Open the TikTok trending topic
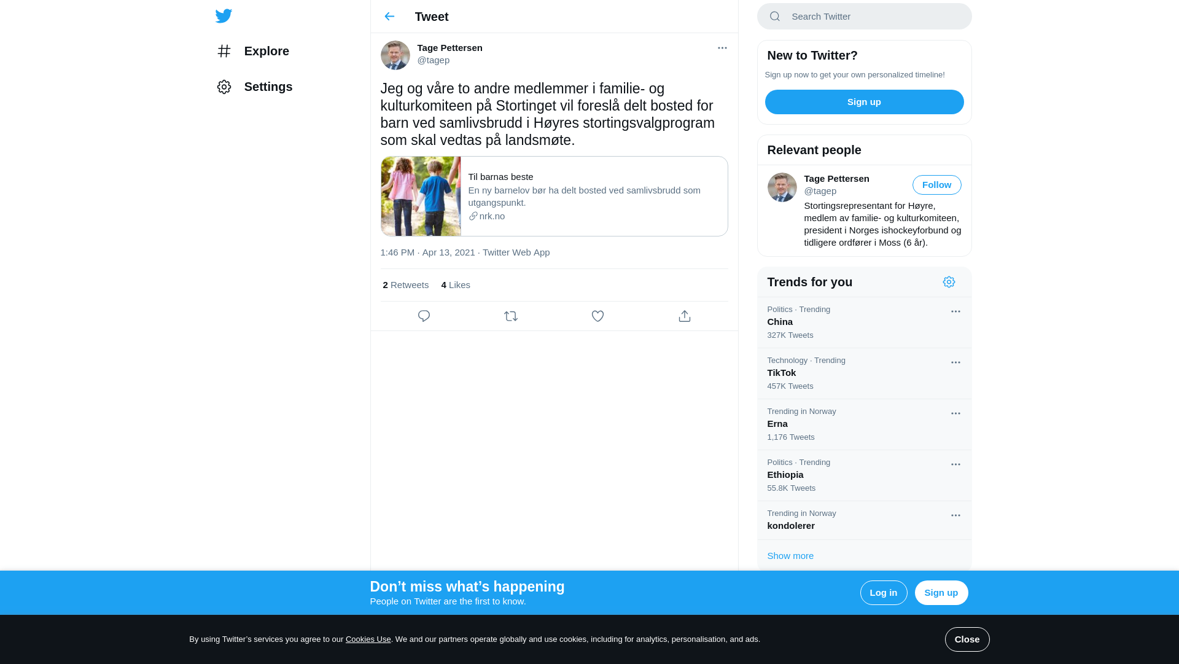 [864, 373]
